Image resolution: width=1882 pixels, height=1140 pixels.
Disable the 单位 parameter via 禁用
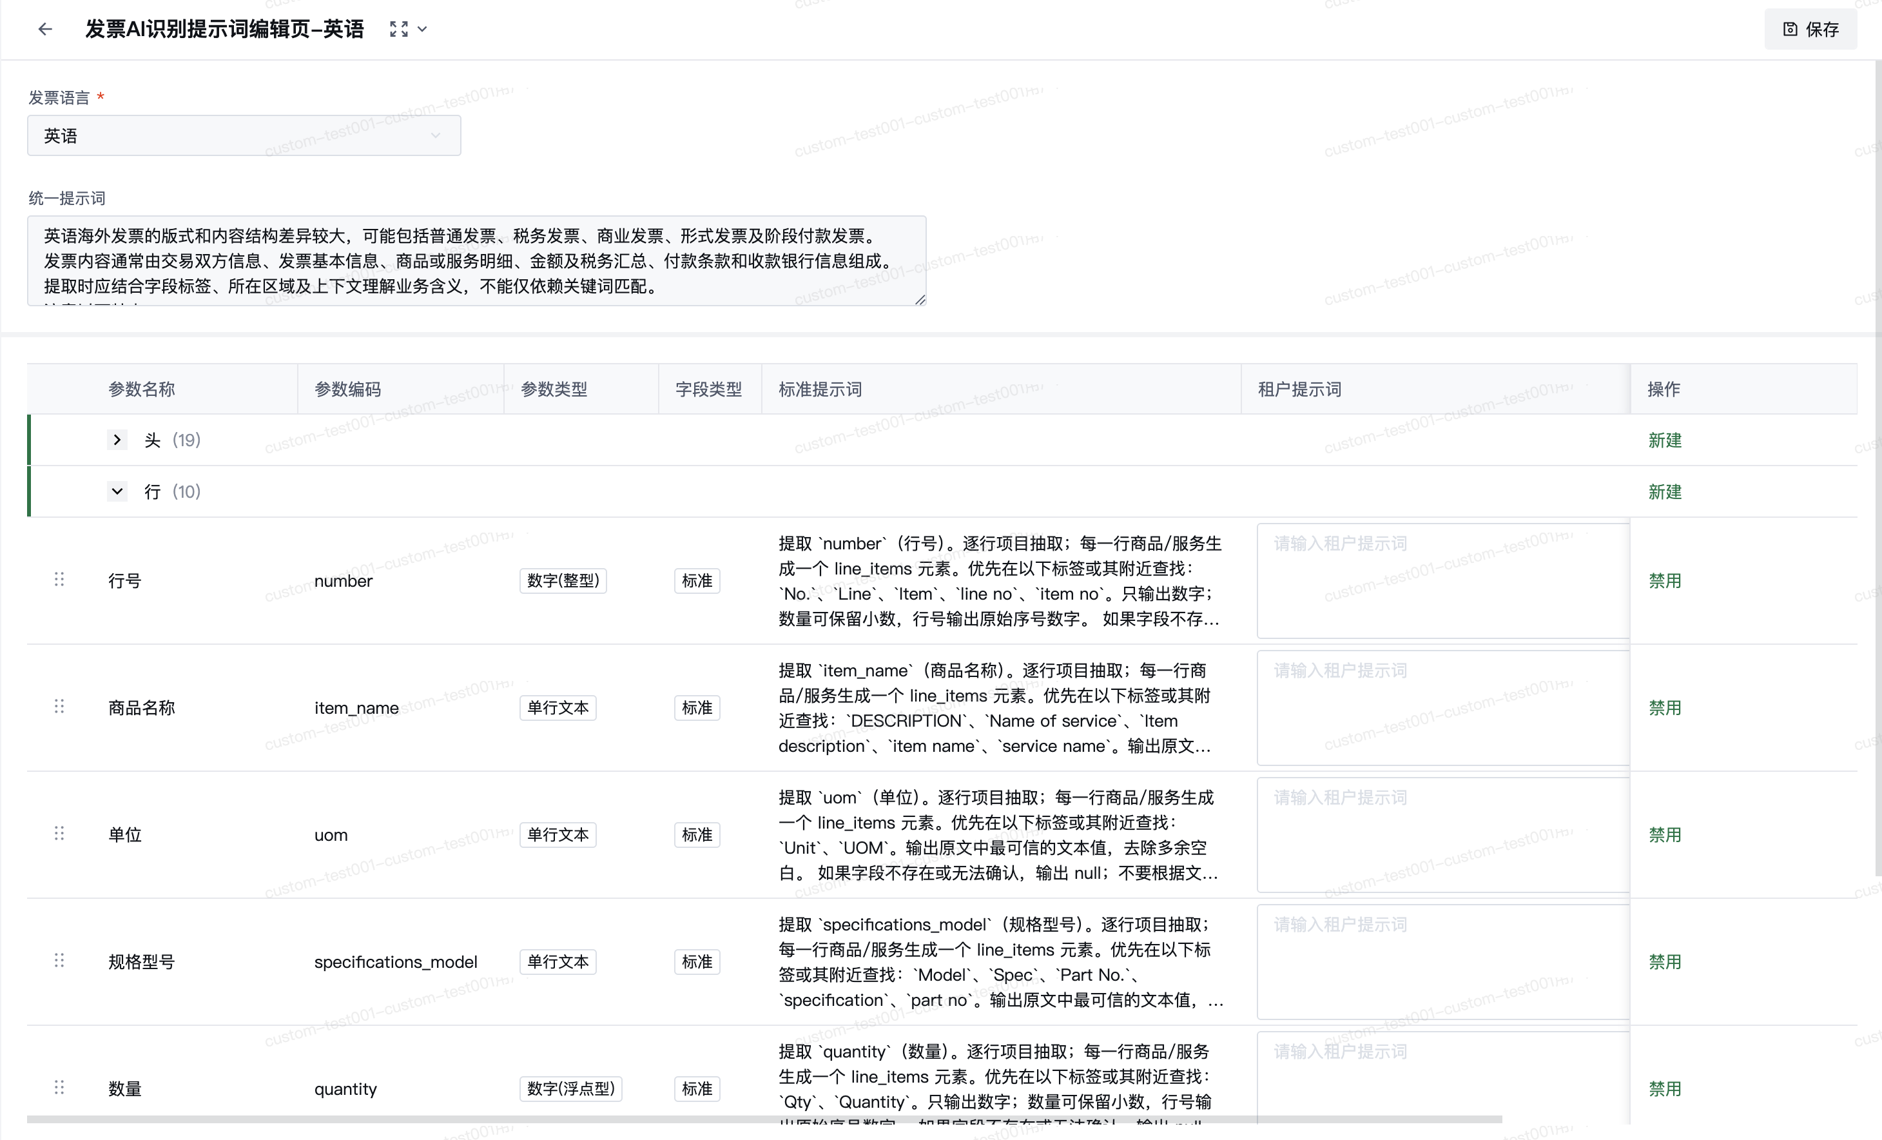[x=1664, y=834]
